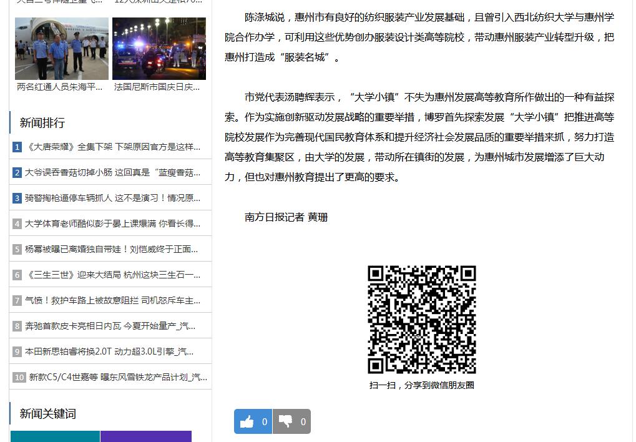Click the thumbs-down dislike button

pyautogui.click(x=291, y=421)
